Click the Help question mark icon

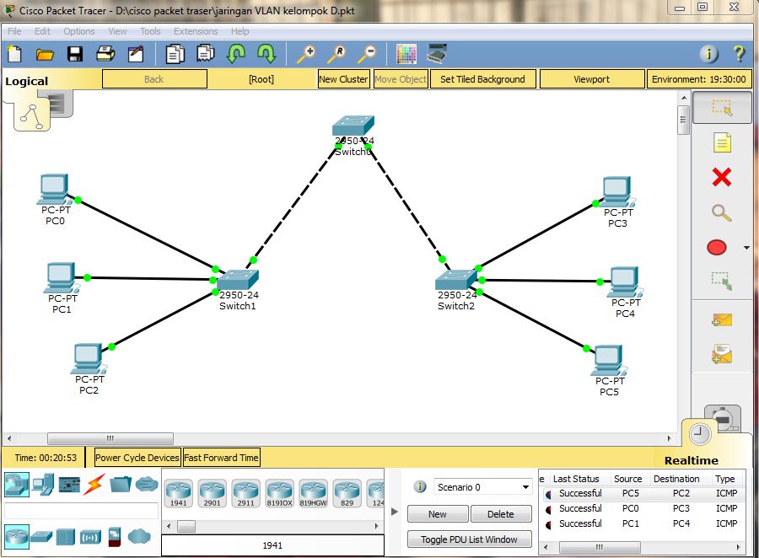tap(739, 54)
